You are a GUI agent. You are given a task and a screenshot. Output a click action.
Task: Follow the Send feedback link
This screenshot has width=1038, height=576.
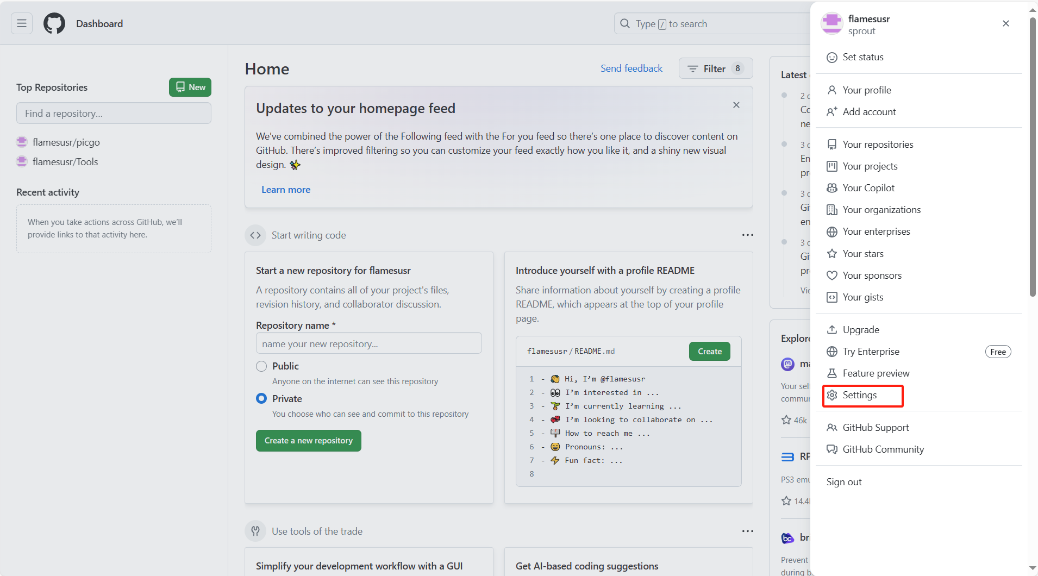click(x=631, y=68)
